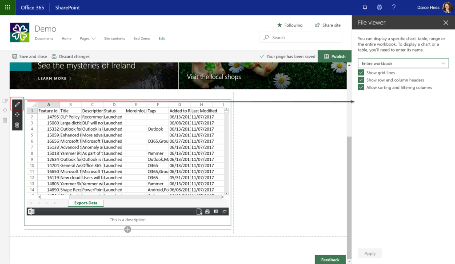The height and width of the screenshot is (264, 455).
Task: Open the workbook full-size using the overlapping-windows icon
Action: (224, 212)
